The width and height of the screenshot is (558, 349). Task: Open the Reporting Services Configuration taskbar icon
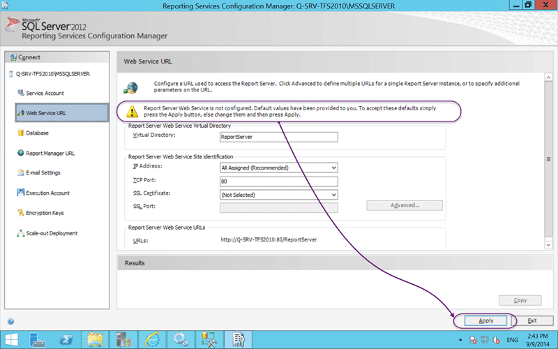(x=238, y=340)
